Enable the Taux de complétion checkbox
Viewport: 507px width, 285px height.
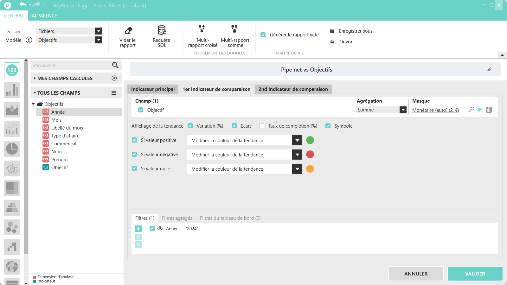coord(262,126)
